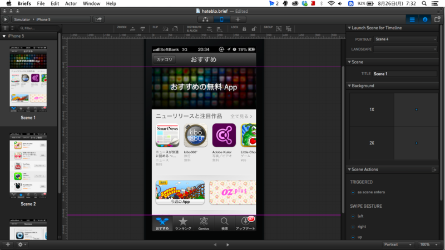The width and height of the screenshot is (445, 250).
Task: Open the Help menu
Action: (x=111, y=3)
